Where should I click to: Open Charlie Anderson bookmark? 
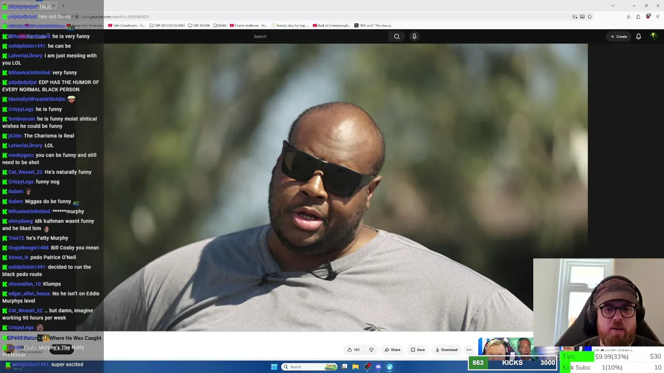pos(248,25)
